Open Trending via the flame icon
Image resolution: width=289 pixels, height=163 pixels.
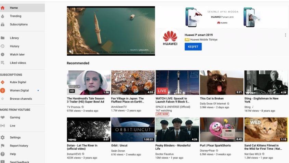coord(3,16)
